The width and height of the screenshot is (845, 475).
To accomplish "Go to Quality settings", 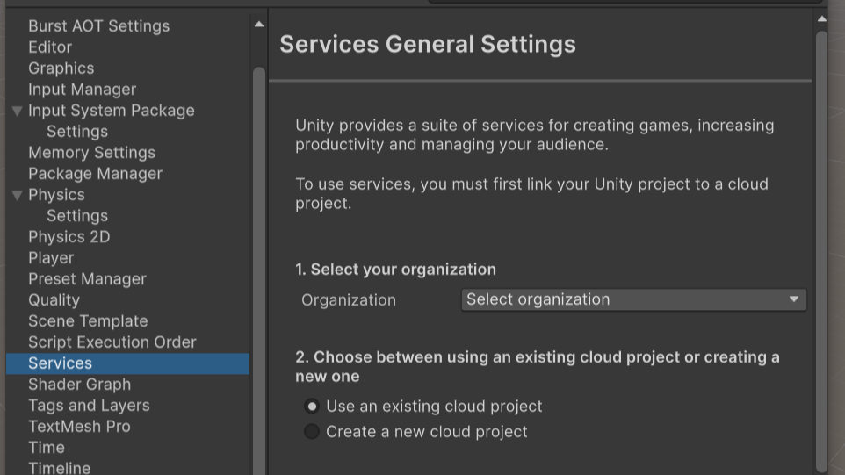I will click(x=54, y=300).
